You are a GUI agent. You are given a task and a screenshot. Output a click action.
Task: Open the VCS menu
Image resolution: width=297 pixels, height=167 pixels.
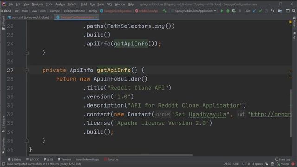(x=110, y=4)
